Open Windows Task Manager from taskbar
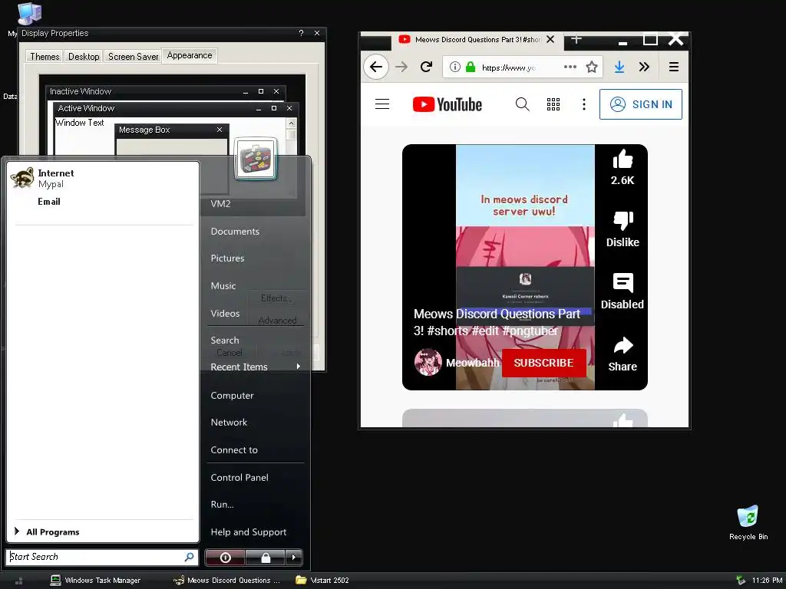Viewport: 786px width, 589px height. tap(95, 581)
